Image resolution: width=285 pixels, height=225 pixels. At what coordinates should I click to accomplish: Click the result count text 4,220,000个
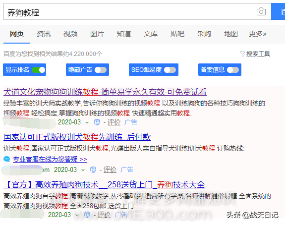point(86,54)
